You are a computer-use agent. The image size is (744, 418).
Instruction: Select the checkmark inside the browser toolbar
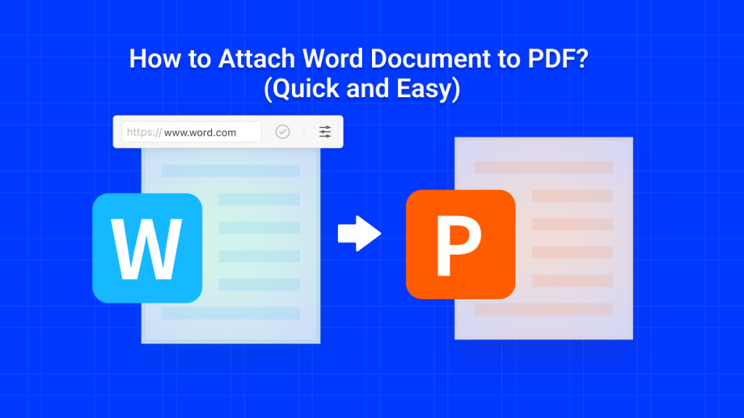click(x=283, y=131)
